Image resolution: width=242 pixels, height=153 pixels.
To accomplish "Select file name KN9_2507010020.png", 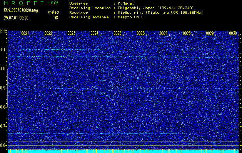I will [x=21, y=10].
